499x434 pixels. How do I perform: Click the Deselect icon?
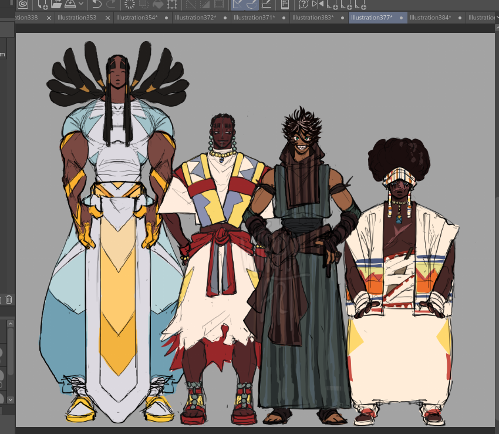(x=191, y=4)
